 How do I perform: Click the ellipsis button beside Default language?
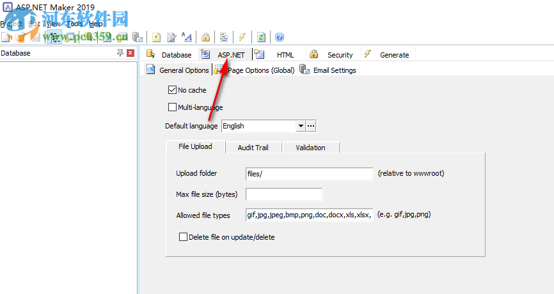click(311, 126)
